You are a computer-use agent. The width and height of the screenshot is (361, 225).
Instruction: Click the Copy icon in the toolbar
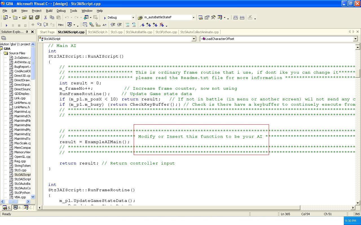(52, 17)
